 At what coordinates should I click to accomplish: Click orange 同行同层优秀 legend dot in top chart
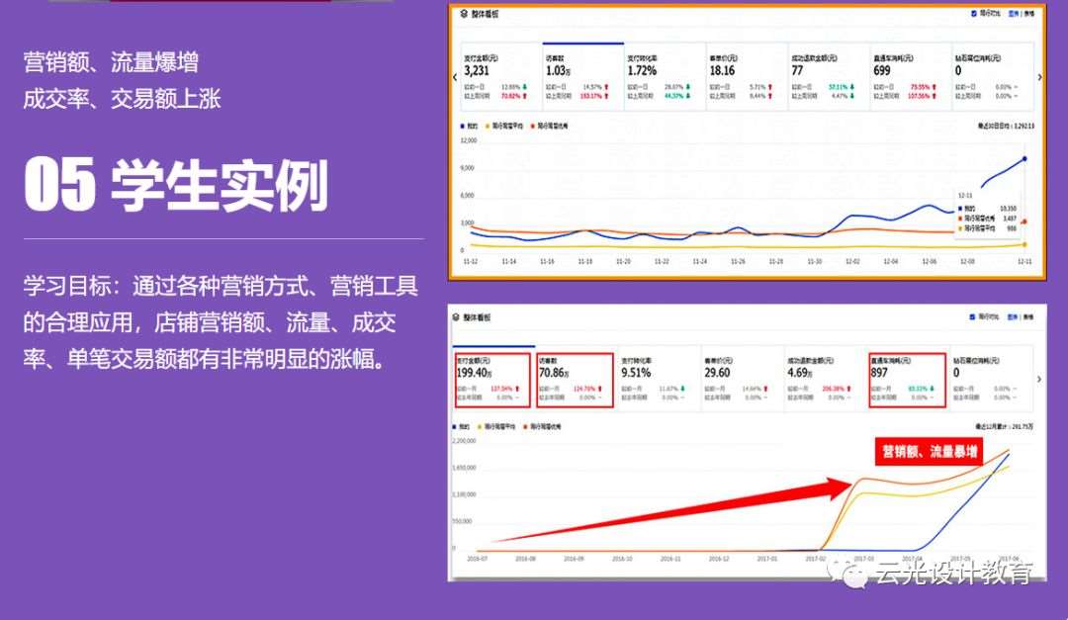[532, 127]
